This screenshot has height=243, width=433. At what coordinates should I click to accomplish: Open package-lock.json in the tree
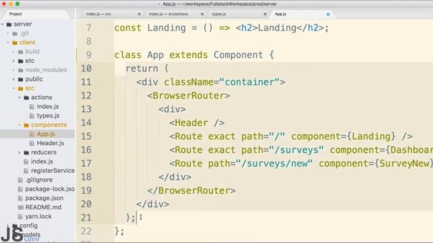click(x=50, y=189)
